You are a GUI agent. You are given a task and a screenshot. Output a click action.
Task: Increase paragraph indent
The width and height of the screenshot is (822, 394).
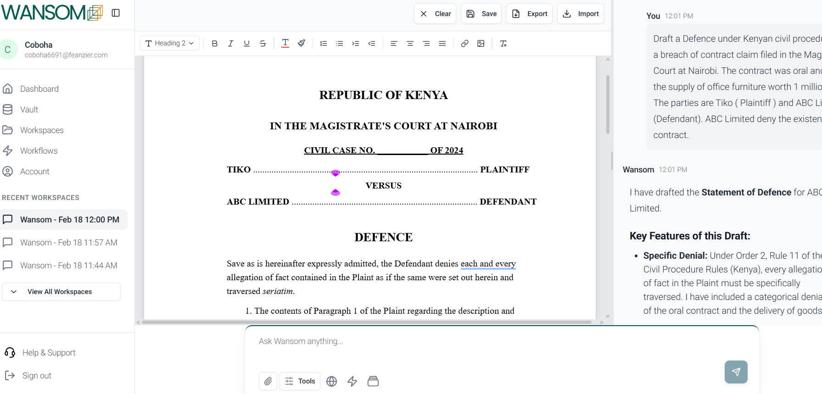pyautogui.click(x=356, y=44)
